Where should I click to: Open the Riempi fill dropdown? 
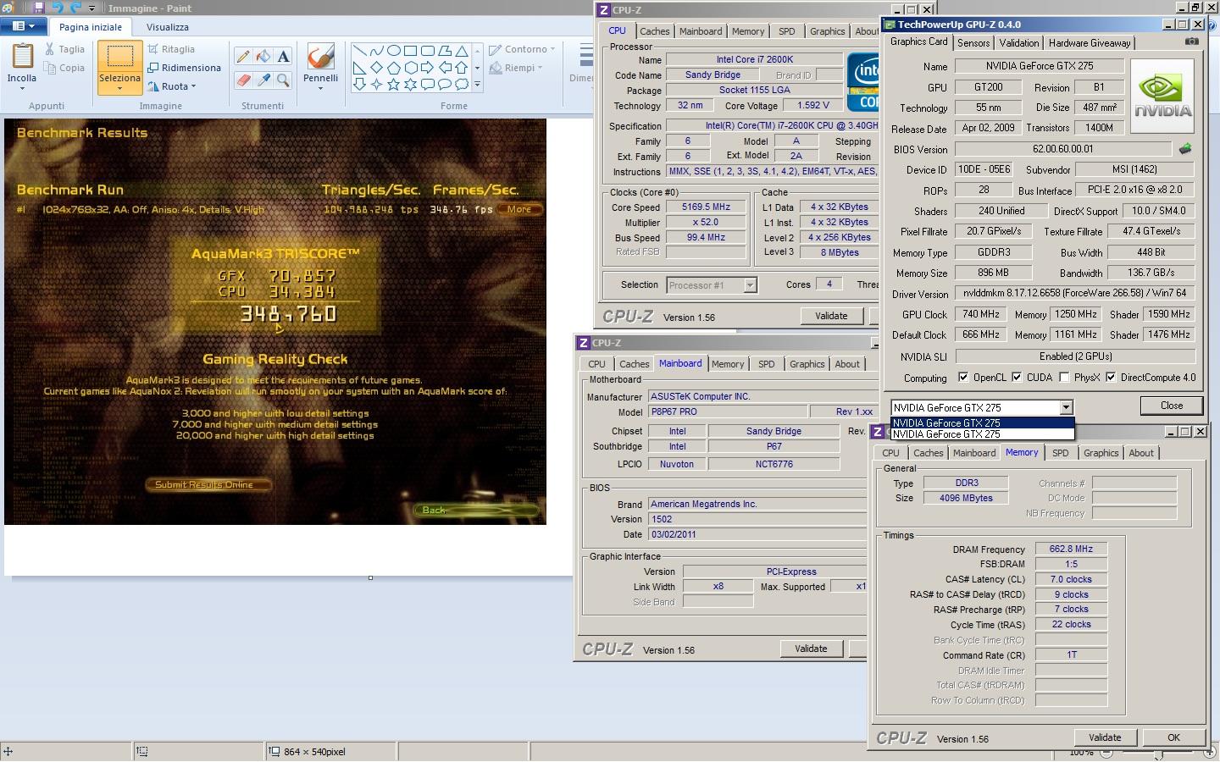tap(516, 68)
